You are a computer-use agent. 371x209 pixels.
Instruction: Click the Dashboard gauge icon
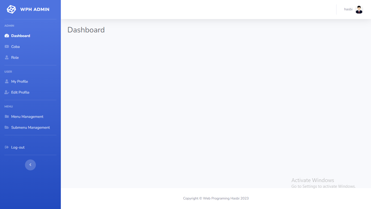[7, 36]
